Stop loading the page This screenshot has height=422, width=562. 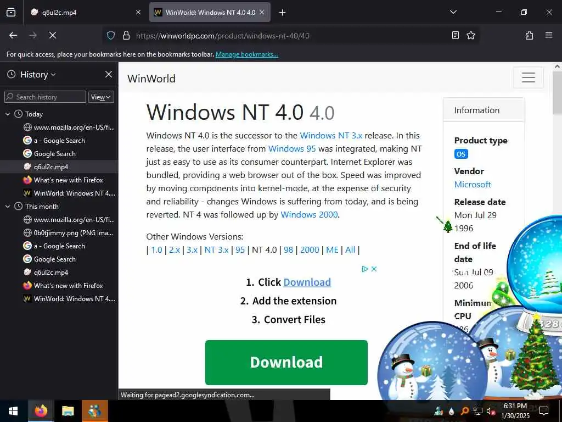(52, 35)
